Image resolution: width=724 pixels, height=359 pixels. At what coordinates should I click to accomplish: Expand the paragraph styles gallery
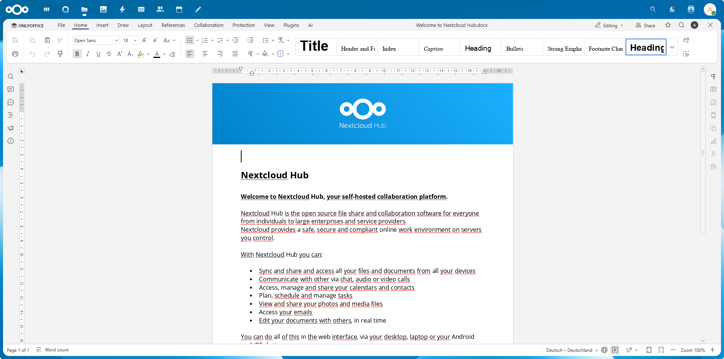click(672, 47)
